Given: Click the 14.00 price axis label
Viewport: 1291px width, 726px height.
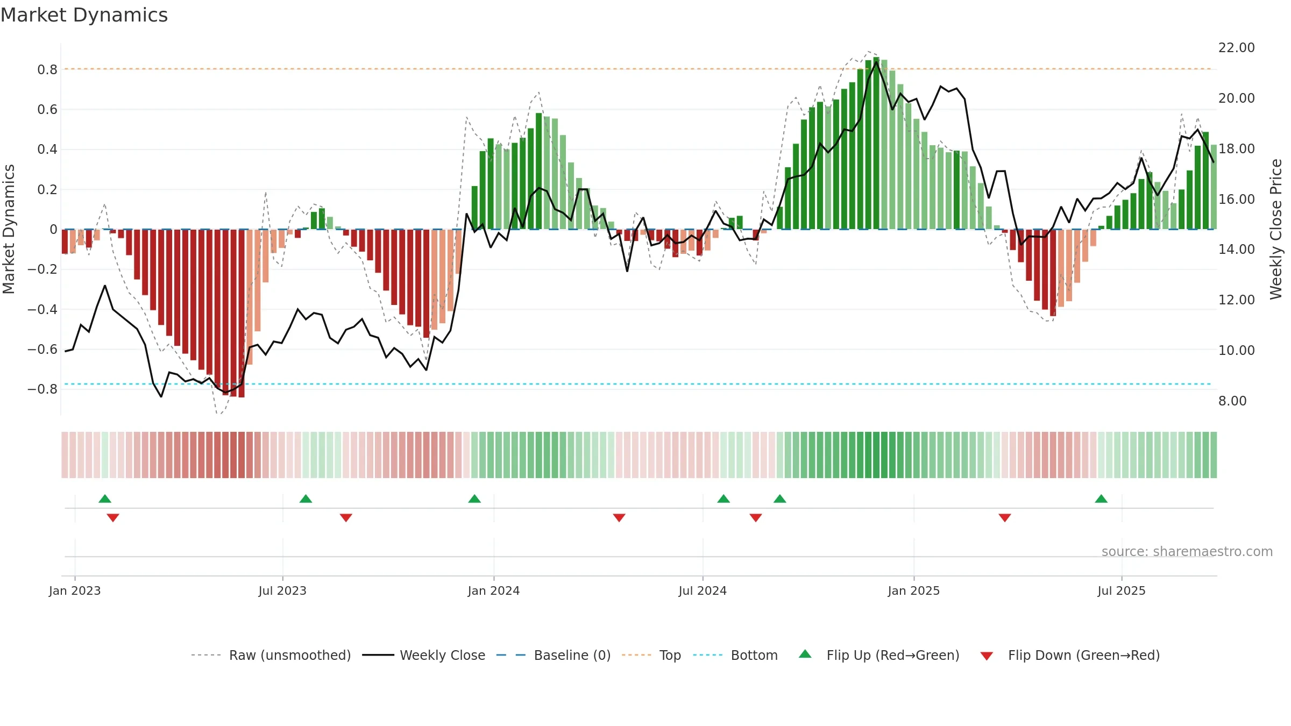Looking at the screenshot, I should click(1237, 250).
